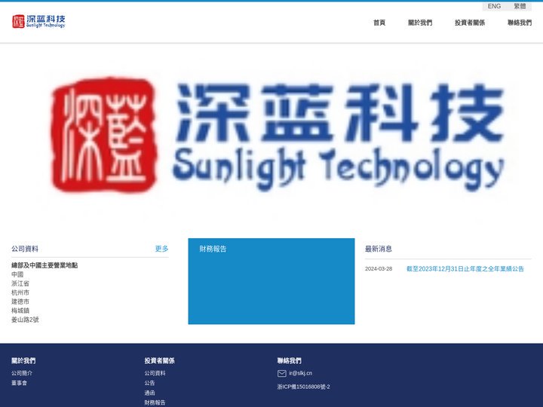Open the footer 公告 link
The width and height of the screenshot is (543, 407).
coord(149,383)
